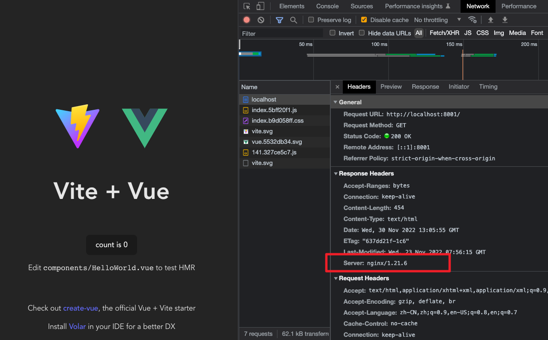The height and width of the screenshot is (340, 548).
Task: Close the request details pane
Action: [337, 87]
